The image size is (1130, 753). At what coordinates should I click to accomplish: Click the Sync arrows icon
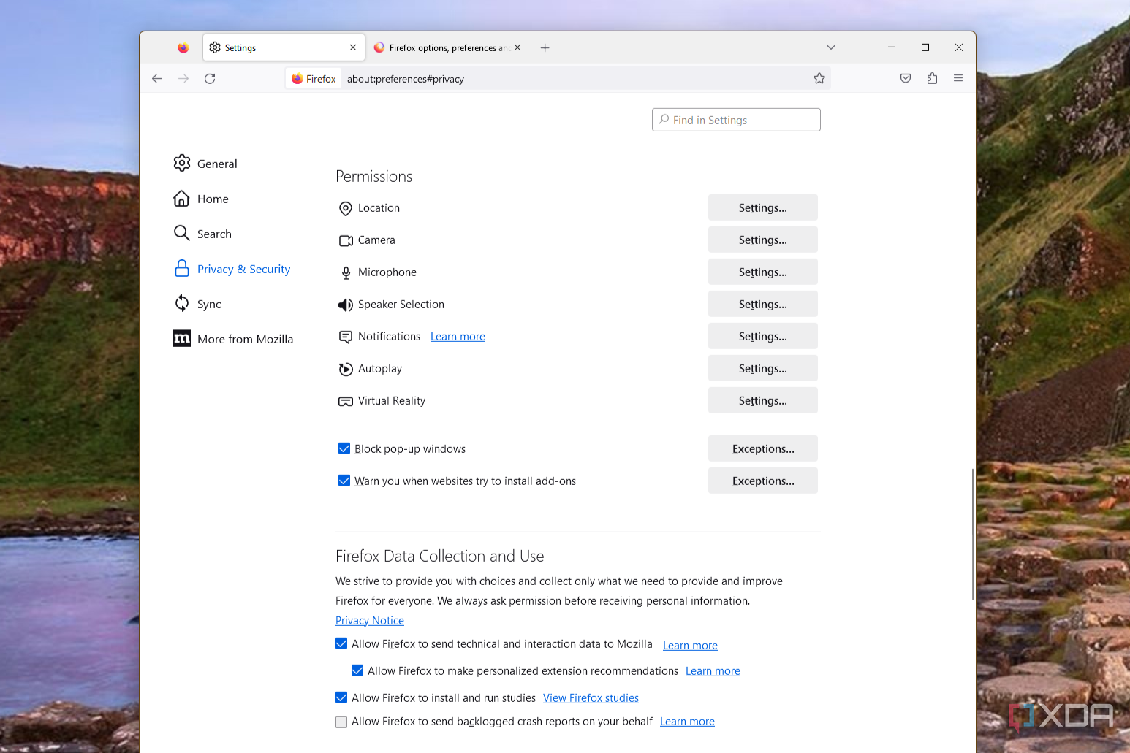pyautogui.click(x=182, y=303)
